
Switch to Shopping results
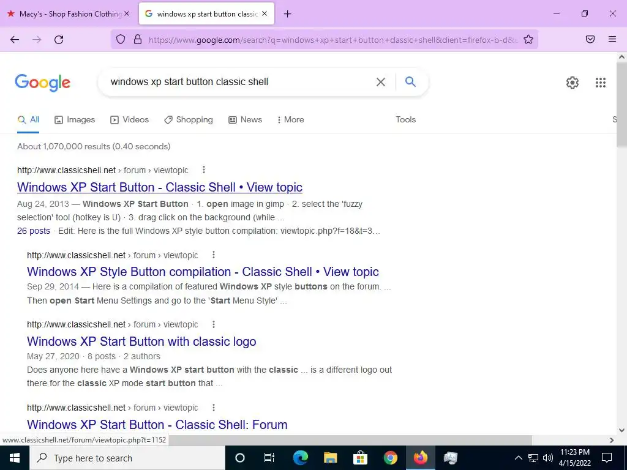click(x=189, y=119)
